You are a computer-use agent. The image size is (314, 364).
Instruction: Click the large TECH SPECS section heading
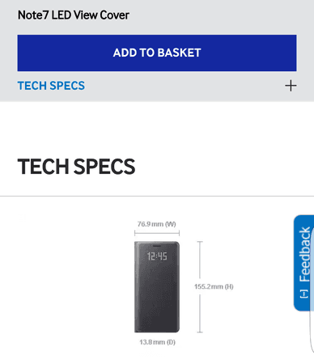[x=76, y=167]
